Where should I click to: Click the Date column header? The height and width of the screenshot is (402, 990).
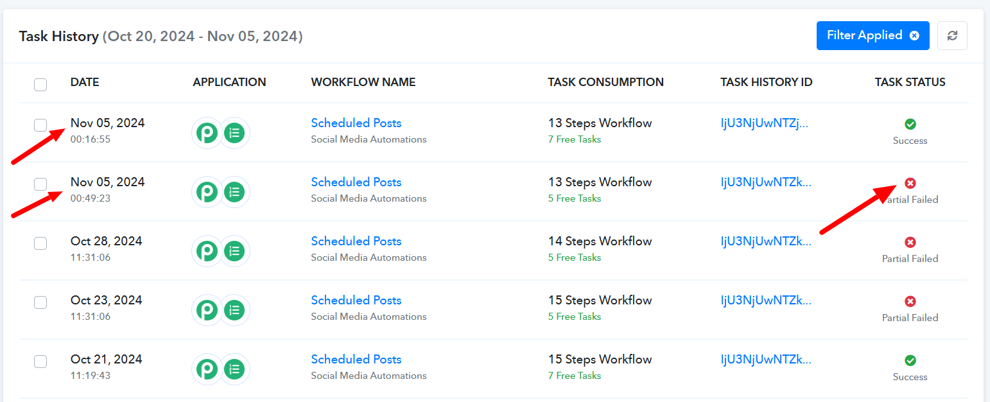tap(85, 82)
